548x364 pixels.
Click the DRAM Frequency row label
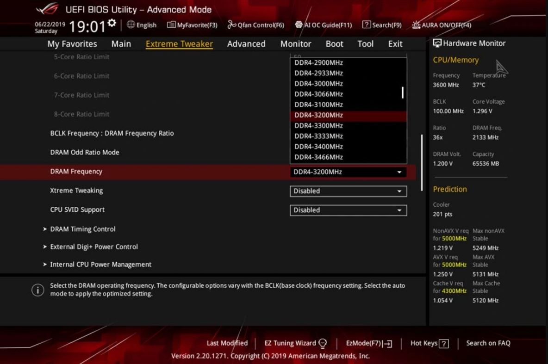pos(76,172)
